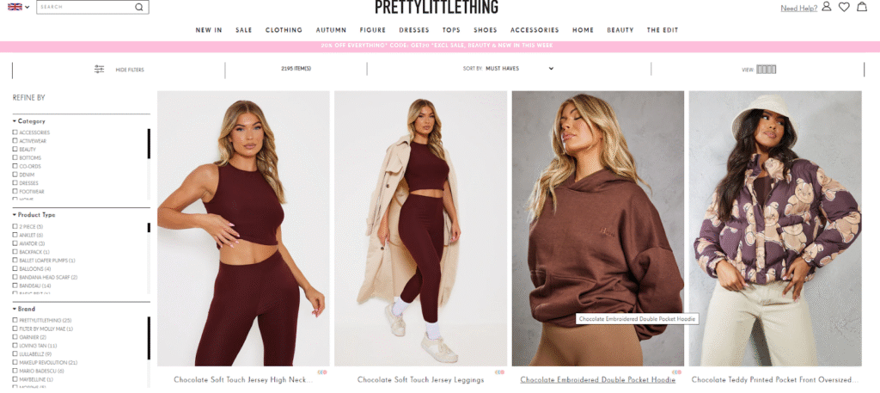The width and height of the screenshot is (880, 393).
Task: Open Chocolate Embroidered Double Pocket Hoodie link
Action: pos(598,380)
